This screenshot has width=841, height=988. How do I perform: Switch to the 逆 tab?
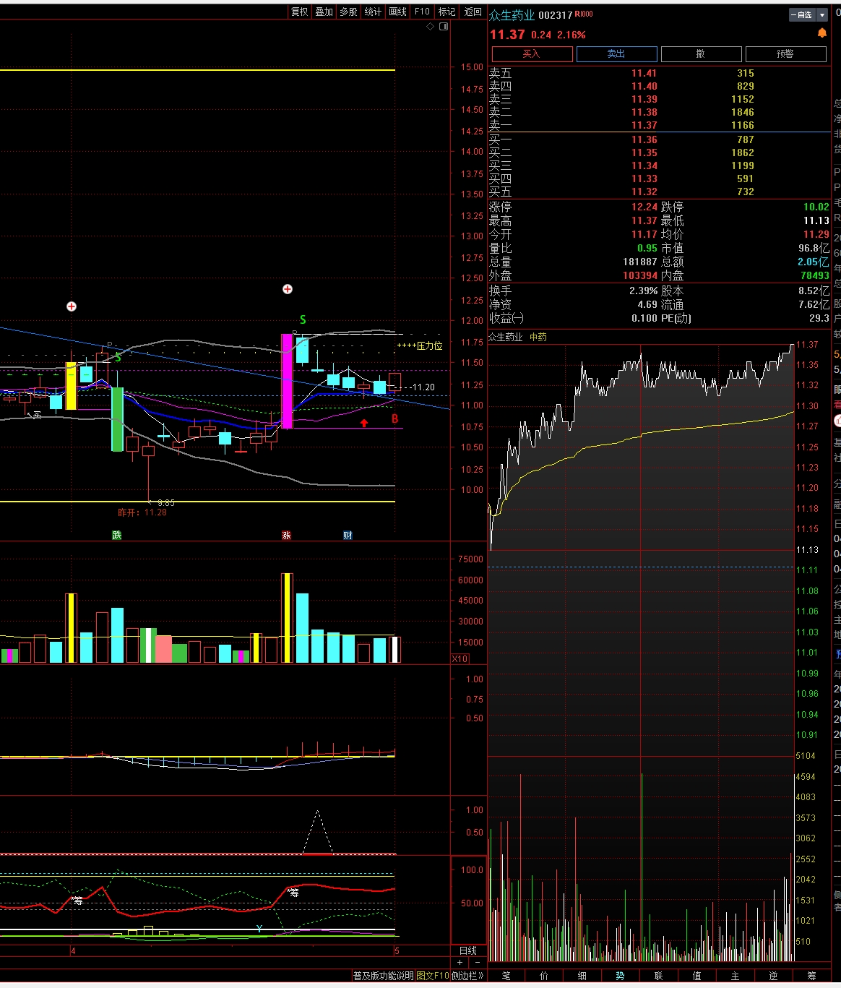773,976
